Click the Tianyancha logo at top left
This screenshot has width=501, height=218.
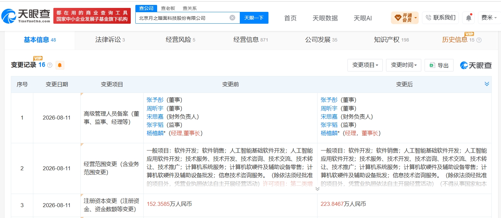(26, 15)
